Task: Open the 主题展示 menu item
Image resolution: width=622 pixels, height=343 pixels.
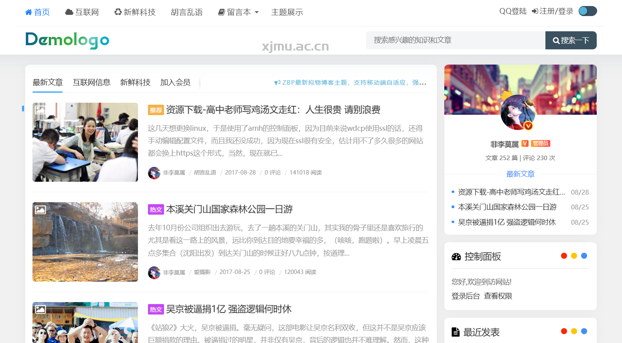Action: click(x=287, y=12)
